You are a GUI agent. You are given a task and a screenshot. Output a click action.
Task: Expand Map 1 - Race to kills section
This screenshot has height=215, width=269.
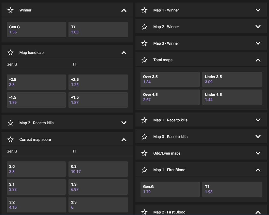[x=258, y=120]
